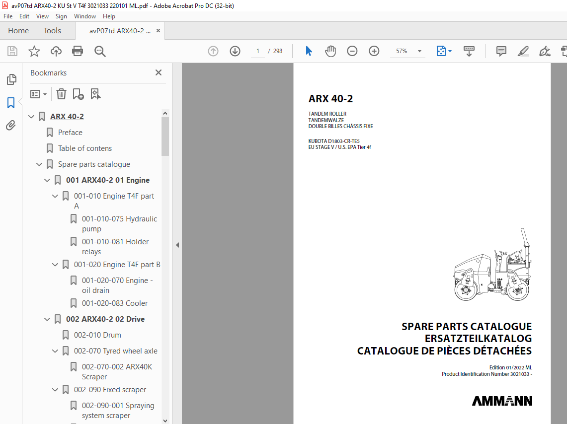Switch to the Home tab
This screenshot has height=424, width=567.
pyautogui.click(x=18, y=31)
